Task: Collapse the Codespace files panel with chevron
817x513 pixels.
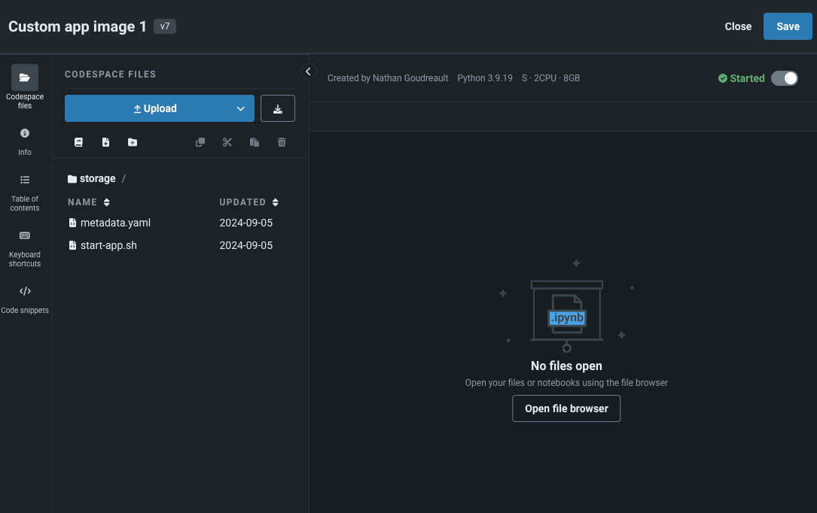Action: point(308,71)
